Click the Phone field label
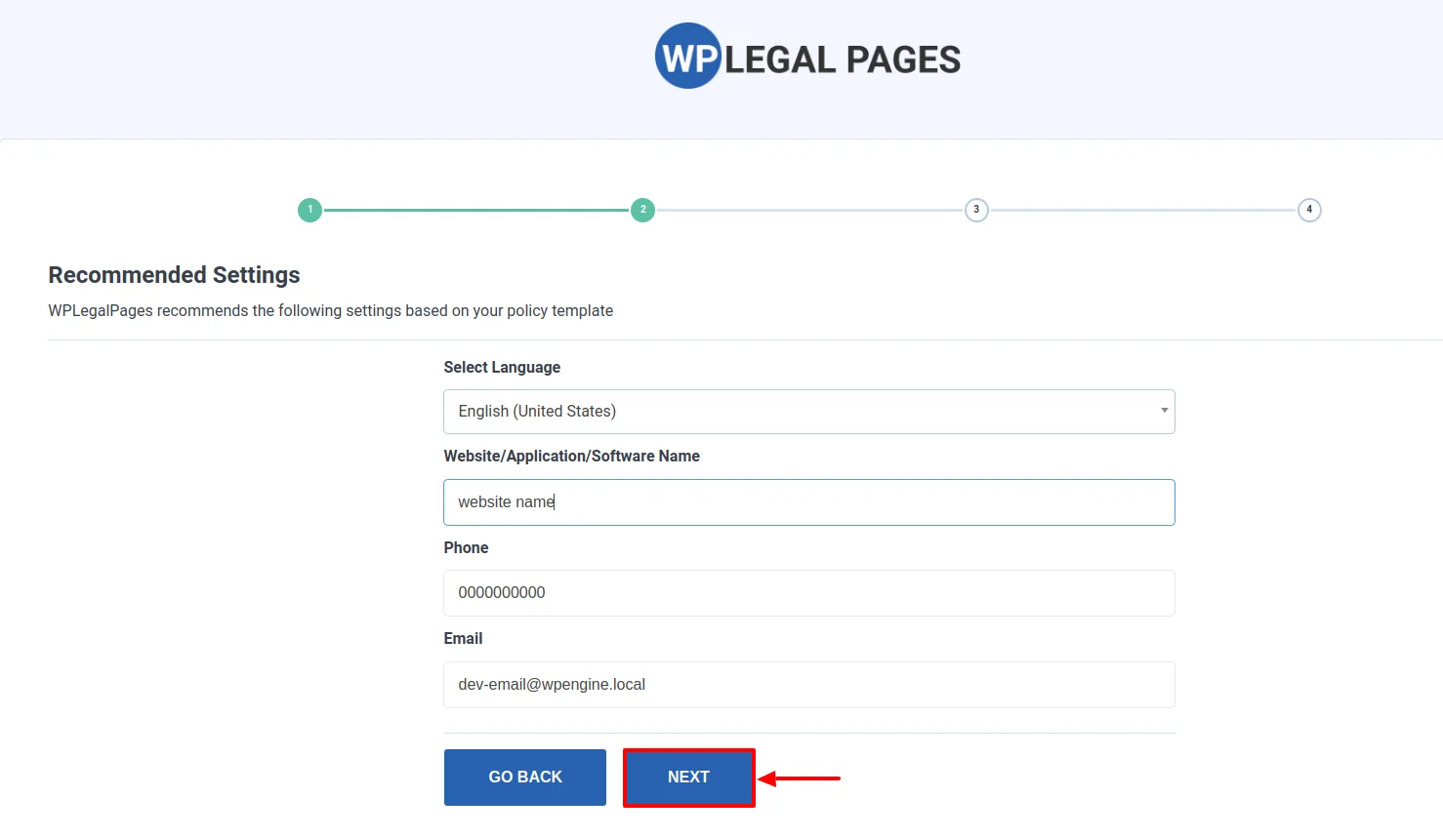Viewport: 1443px width, 838px height. (x=466, y=547)
